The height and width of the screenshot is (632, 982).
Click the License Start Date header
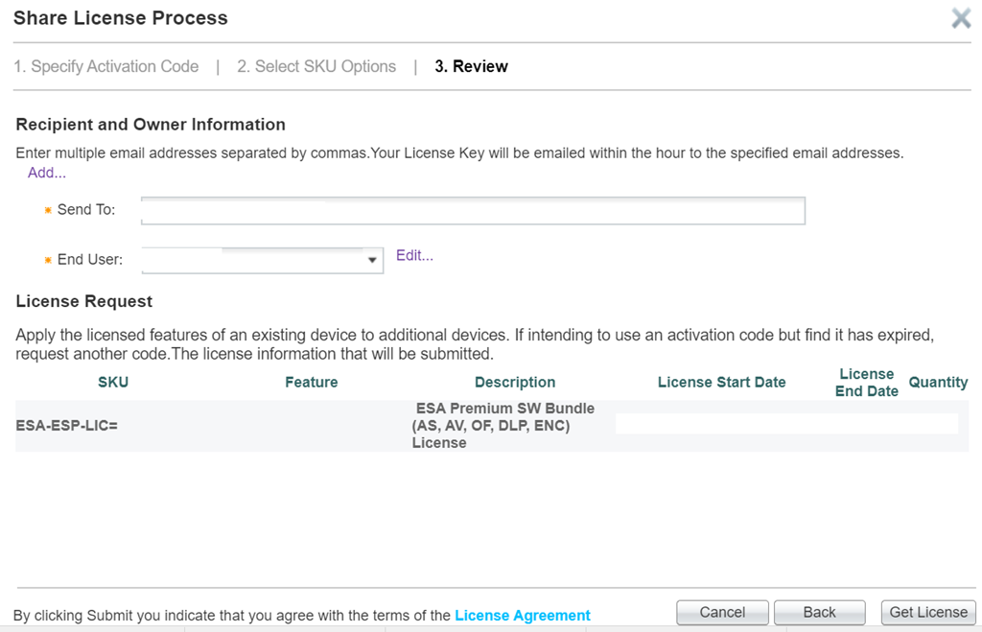[721, 382]
